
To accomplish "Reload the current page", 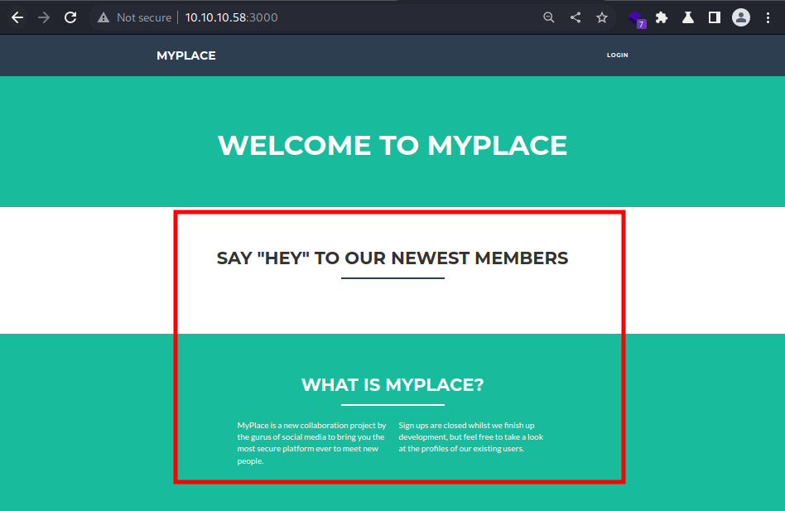I will click(70, 17).
